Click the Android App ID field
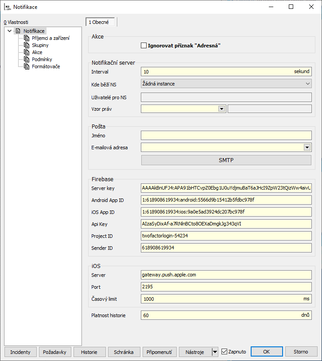322x361 pixels. (226, 200)
